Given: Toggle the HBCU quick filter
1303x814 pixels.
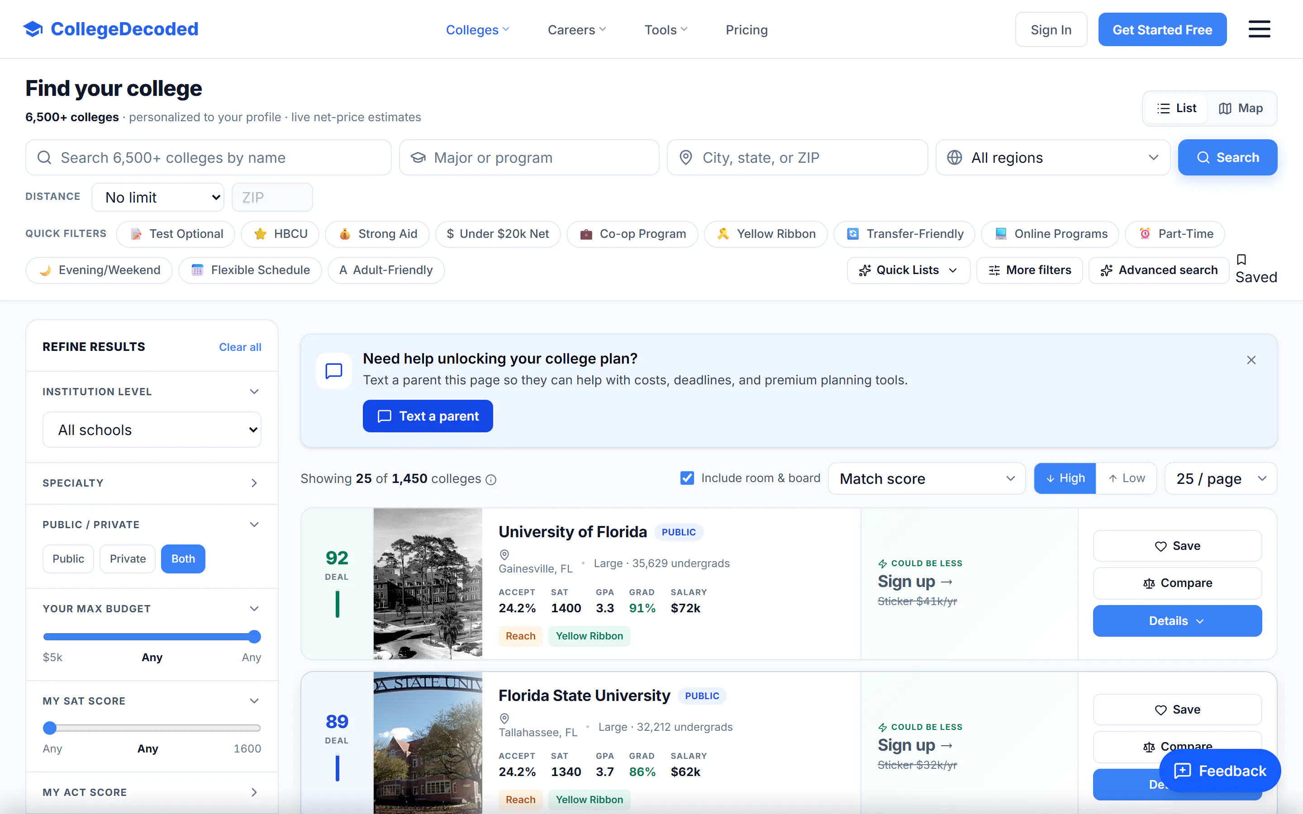Looking at the screenshot, I should [x=280, y=234].
